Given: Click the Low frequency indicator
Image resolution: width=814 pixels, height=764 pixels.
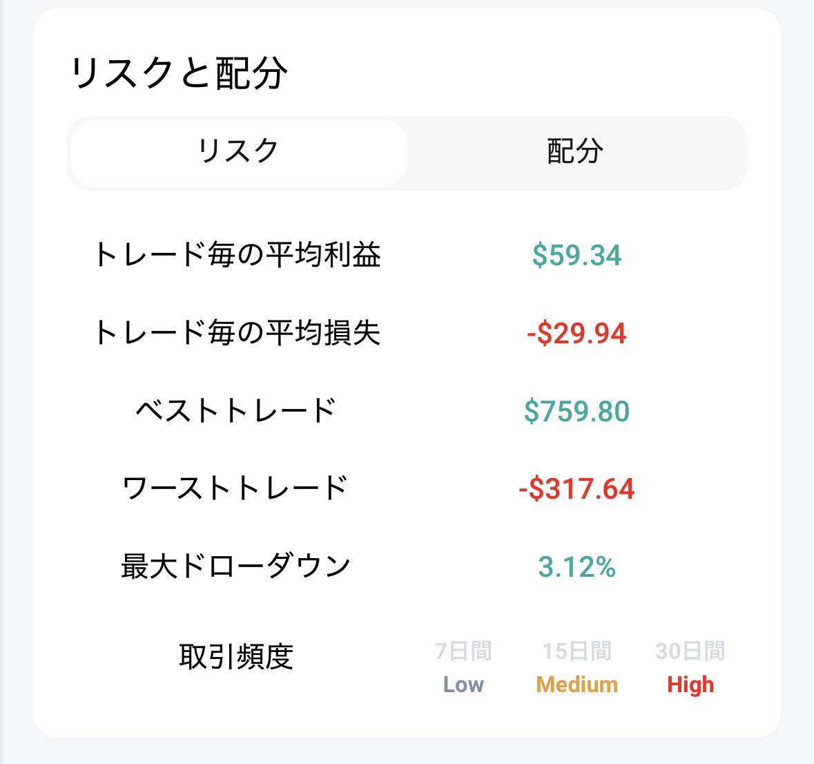Looking at the screenshot, I should click(x=463, y=685).
